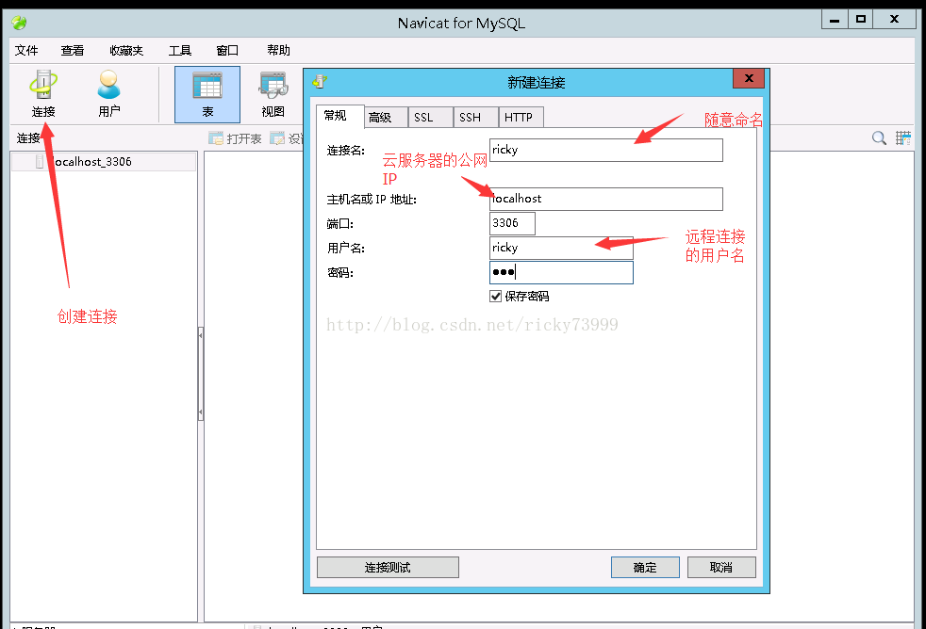Image resolution: width=926 pixels, height=629 pixels.
Task: Switch to the SSH tab
Action: (x=476, y=118)
